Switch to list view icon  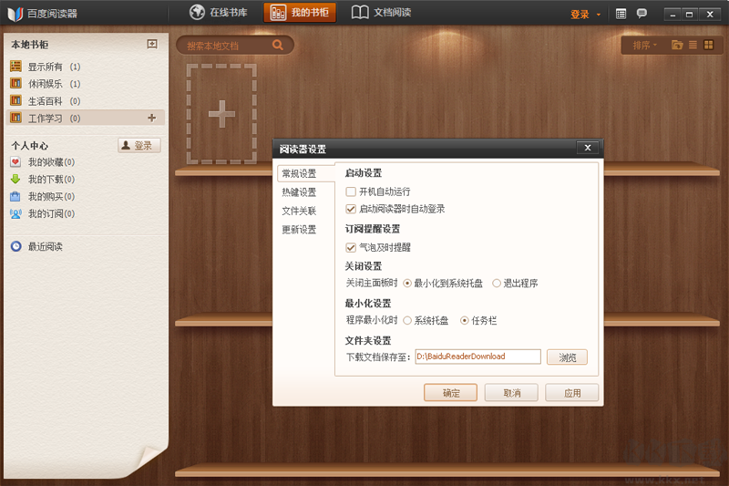[693, 45]
